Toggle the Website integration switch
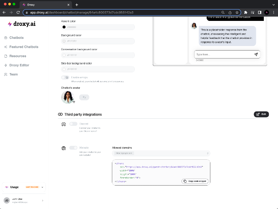 tap(73, 148)
